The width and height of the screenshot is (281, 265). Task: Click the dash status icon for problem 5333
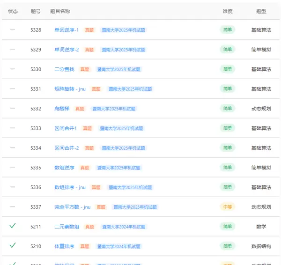pyautogui.click(x=13, y=128)
